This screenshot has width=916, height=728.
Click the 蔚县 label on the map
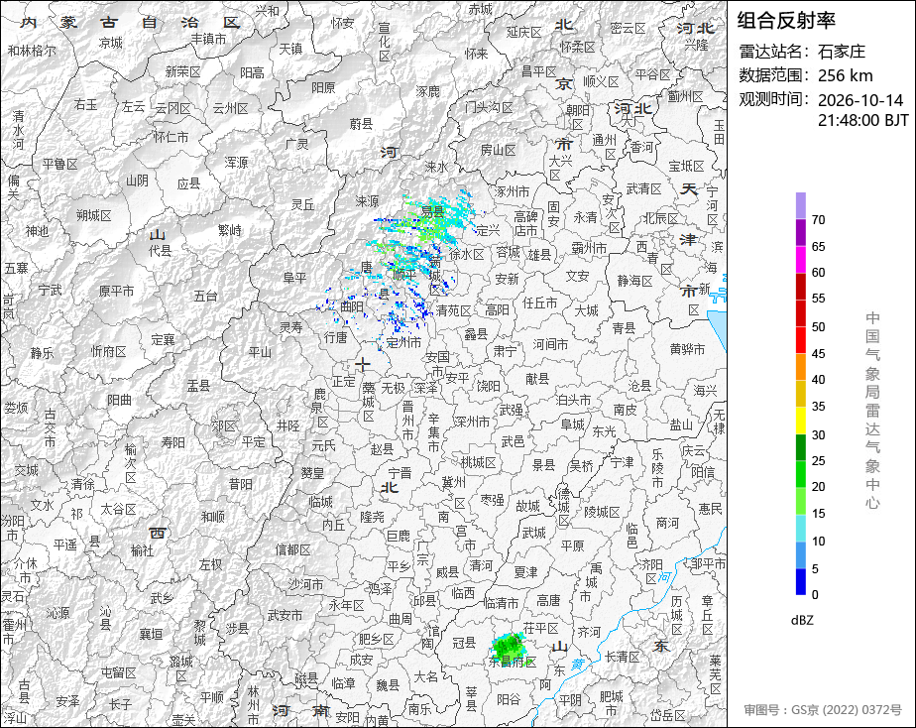click(361, 123)
